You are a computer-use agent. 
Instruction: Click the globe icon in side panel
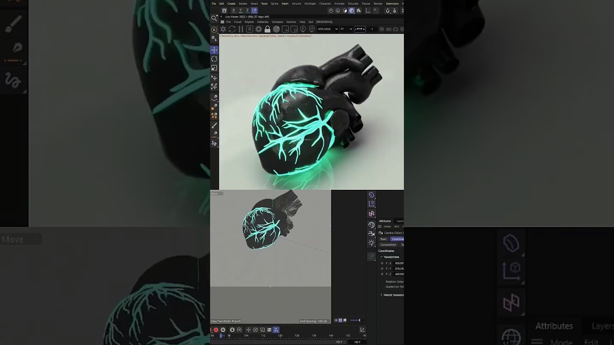coord(371,225)
